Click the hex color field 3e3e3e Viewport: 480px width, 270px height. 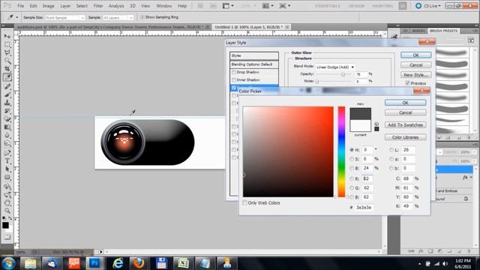coord(364,207)
